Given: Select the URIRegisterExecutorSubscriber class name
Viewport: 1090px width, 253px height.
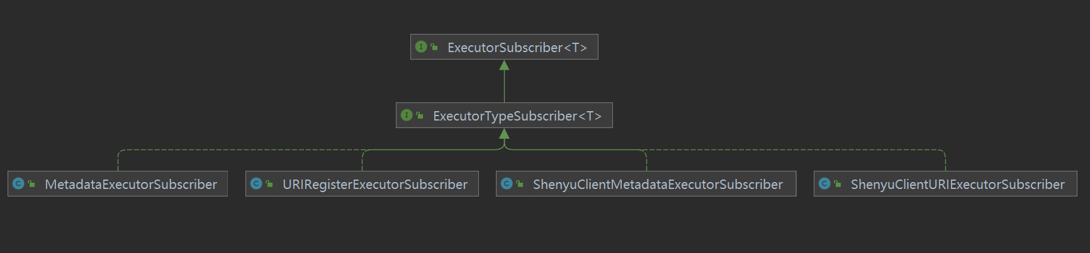Looking at the screenshot, I should coord(375,185).
